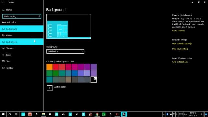Click the Bluetooth tray icon
Screen dimensions: 208x117
tap(167, 114)
